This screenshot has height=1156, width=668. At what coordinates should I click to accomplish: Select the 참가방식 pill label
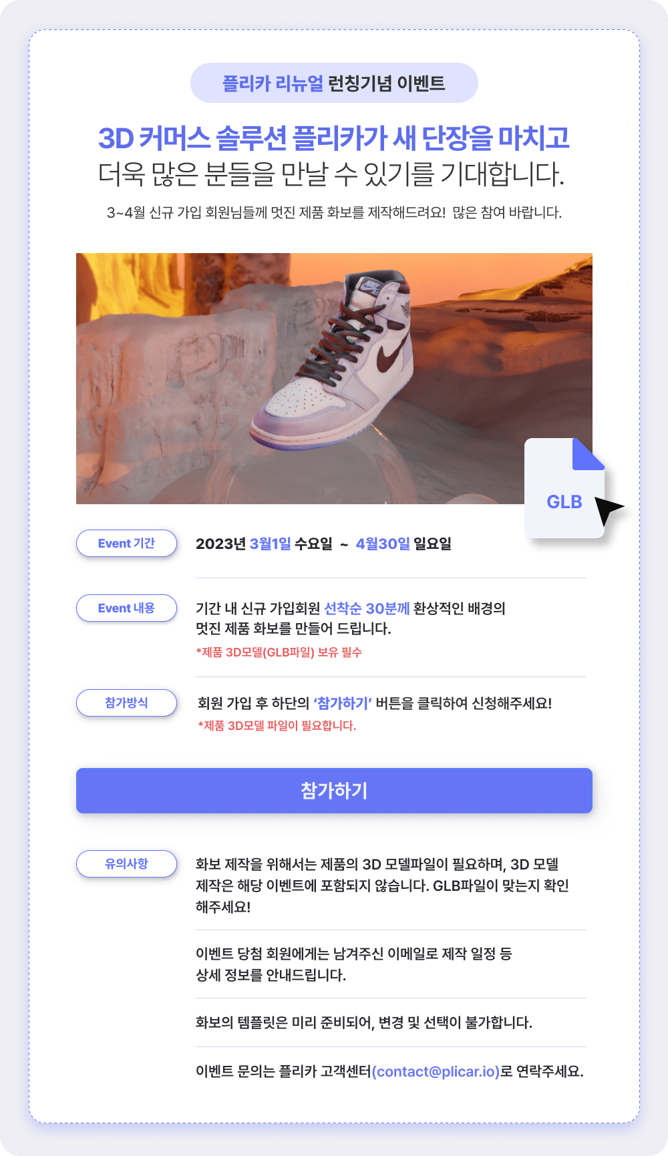126,703
